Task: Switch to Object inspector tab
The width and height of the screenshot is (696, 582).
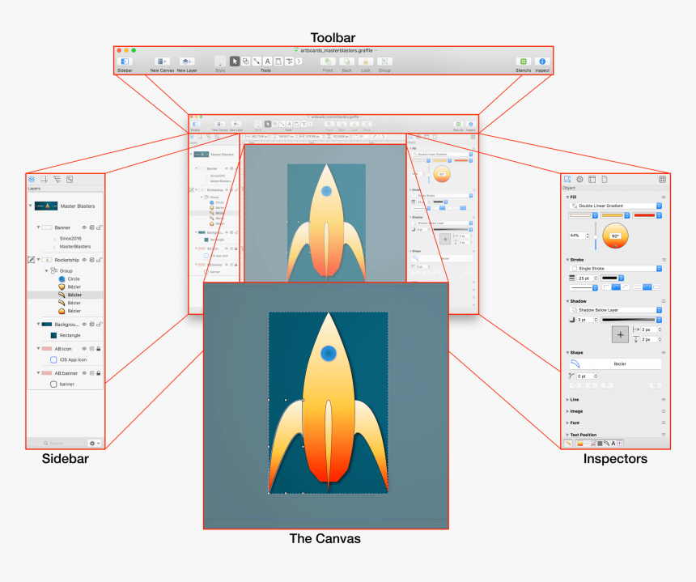Action: click(x=567, y=180)
